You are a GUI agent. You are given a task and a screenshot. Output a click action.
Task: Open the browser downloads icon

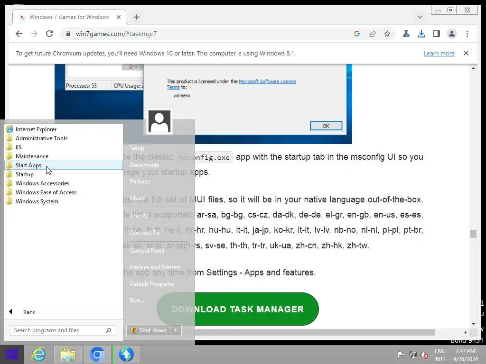coord(421,34)
